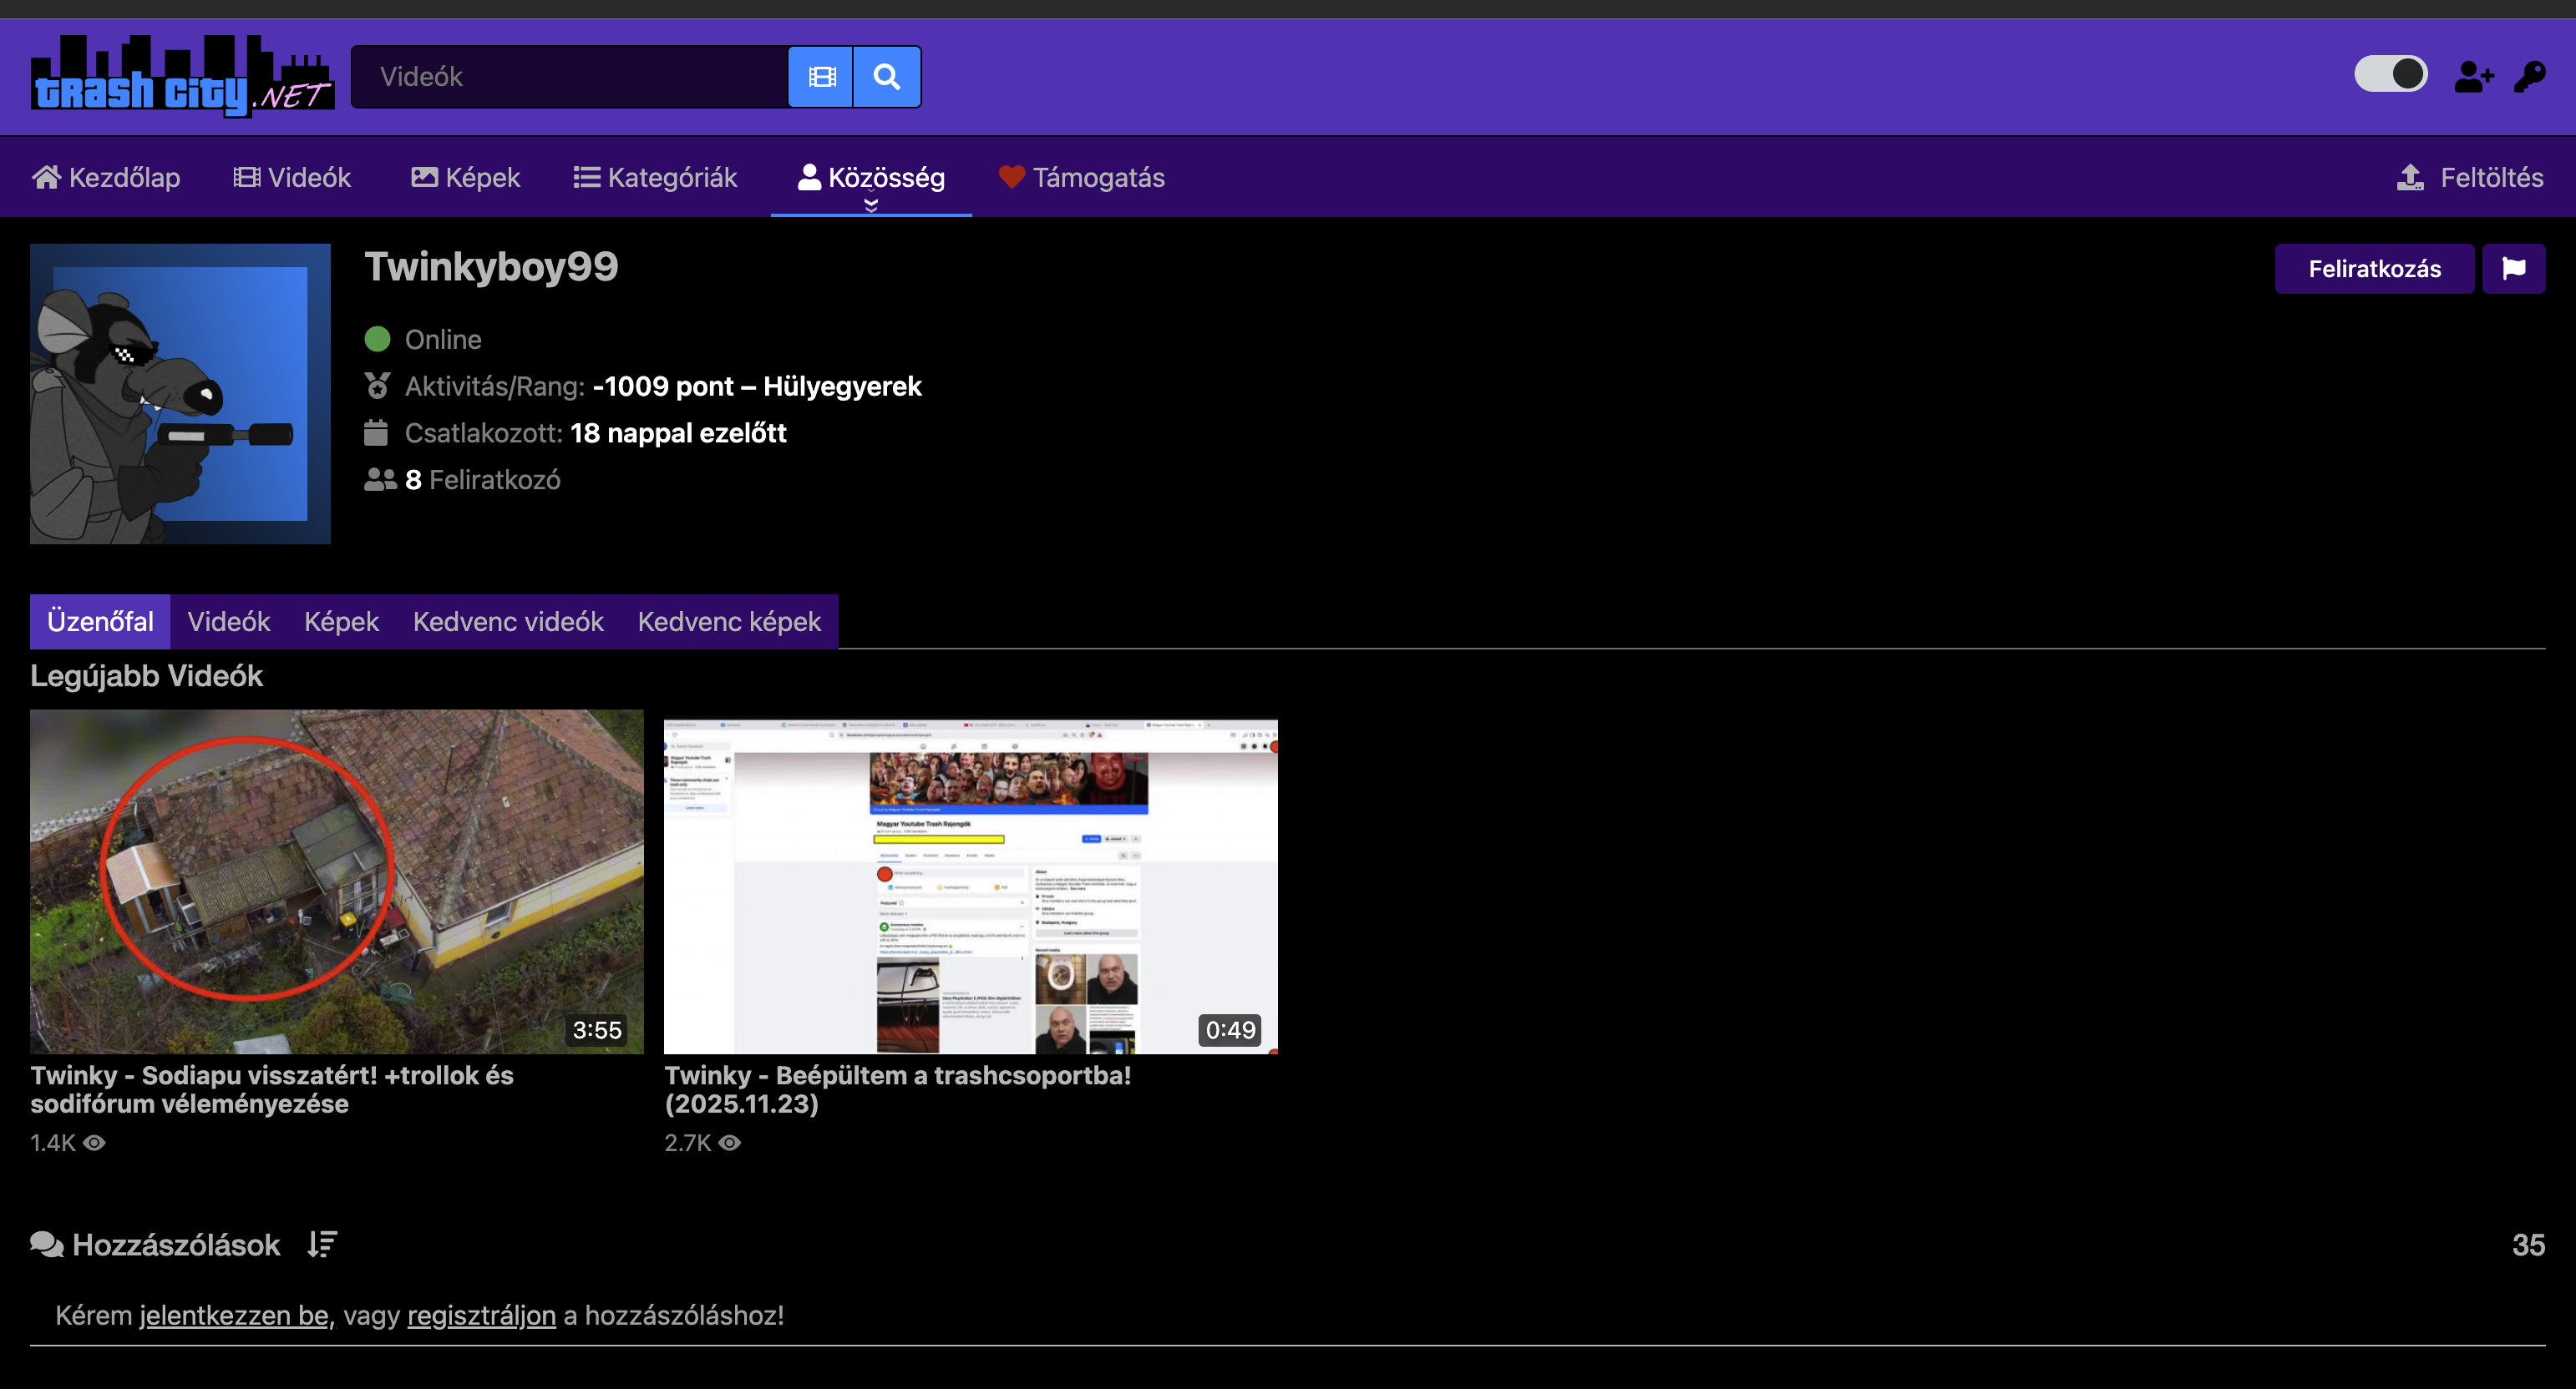Toggle the dark mode switch
This screenshot has width=2576, height=1389.
coord(2390,74)
